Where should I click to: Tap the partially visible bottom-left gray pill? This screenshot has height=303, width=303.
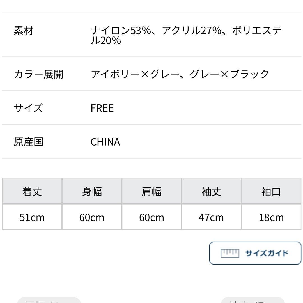[49, 300]
